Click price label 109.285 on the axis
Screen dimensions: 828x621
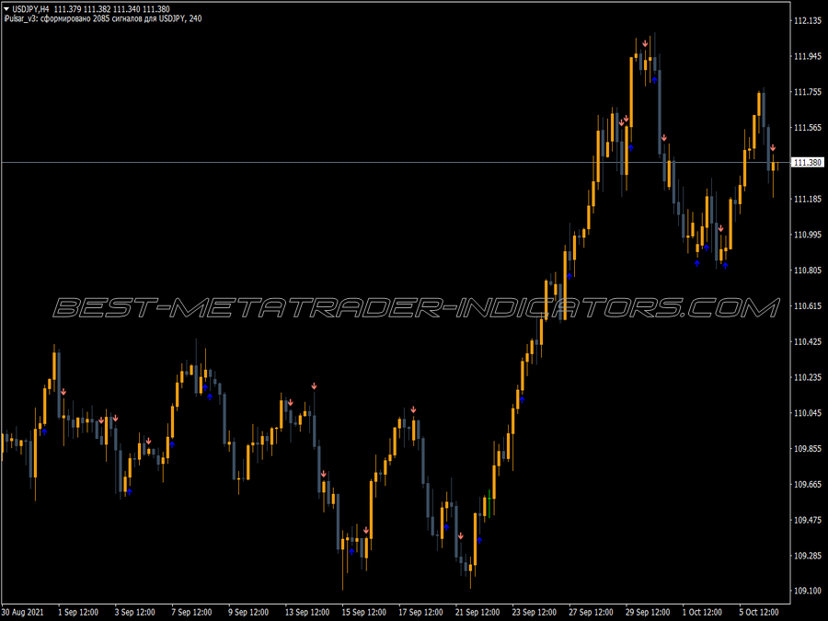coord(808,556)
